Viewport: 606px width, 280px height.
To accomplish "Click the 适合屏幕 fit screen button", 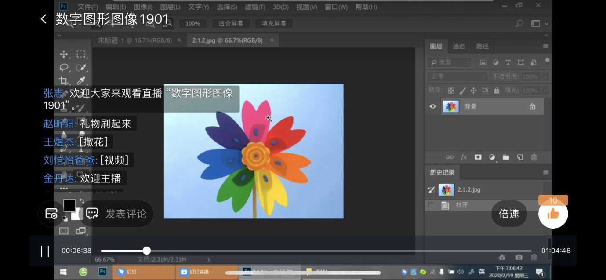I will click(x=231, y=24).
